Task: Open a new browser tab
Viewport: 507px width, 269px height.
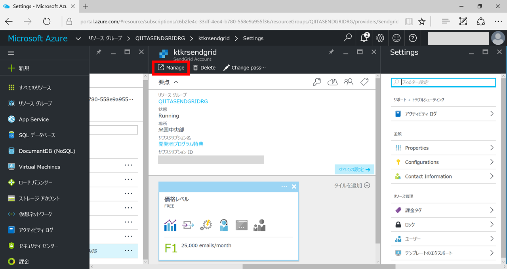Action: point(86,6)
